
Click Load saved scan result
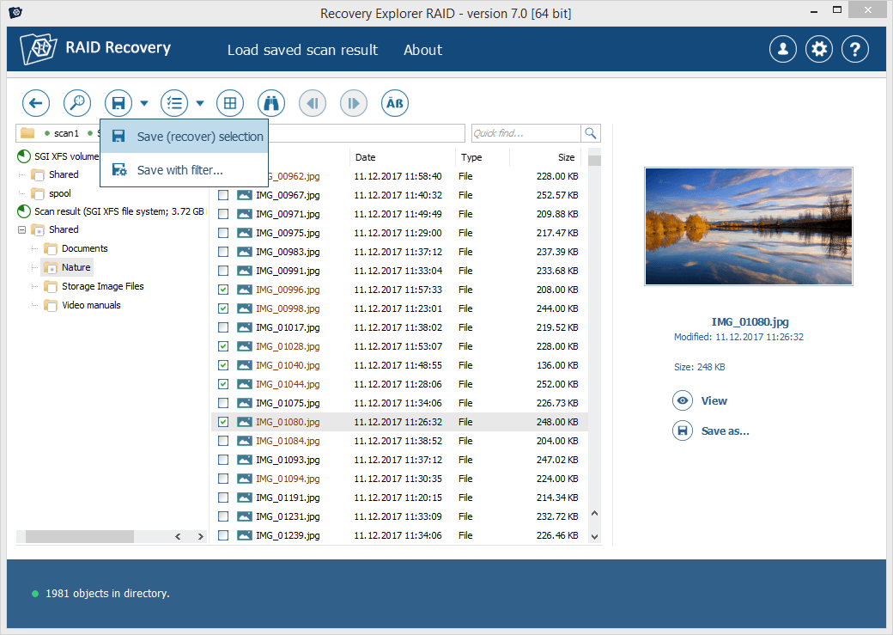tap(302, 50)
